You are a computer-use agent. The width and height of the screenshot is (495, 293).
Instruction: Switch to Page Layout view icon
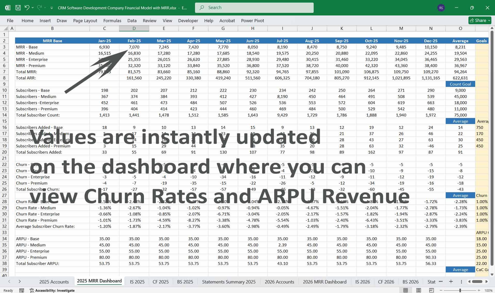[419, 290]
